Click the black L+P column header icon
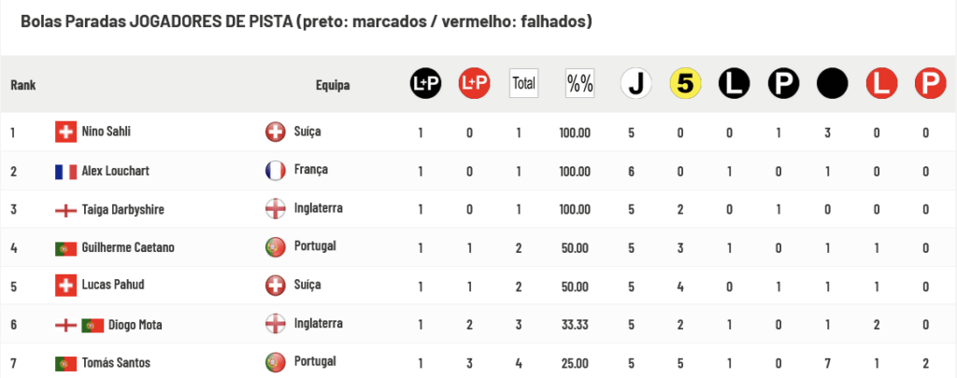 pos(425,83)
